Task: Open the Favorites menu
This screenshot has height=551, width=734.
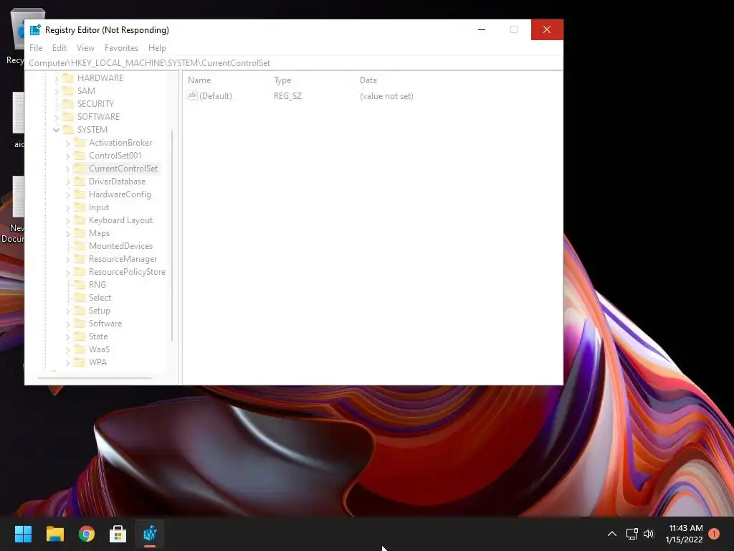Action: point(121,48)
